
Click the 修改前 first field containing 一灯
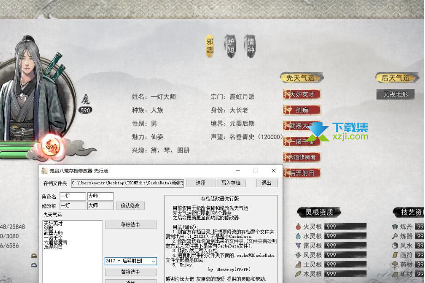pos(72,206)
